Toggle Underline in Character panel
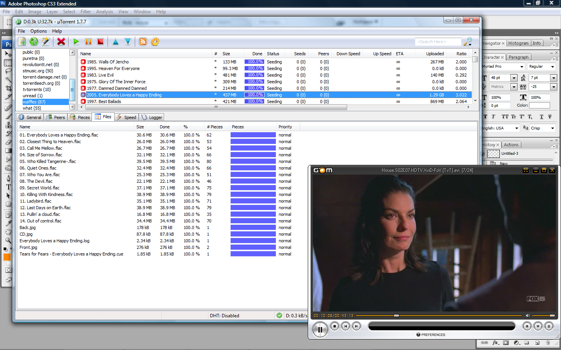The height and width of the screenshot is (350, 561). click(x=542, y=117)
